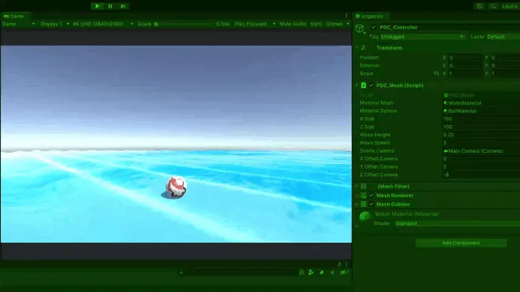Toggle the PGC_Controller active checkbox
Viewport: 520px width, 292px height.
[x=374, y=27]
